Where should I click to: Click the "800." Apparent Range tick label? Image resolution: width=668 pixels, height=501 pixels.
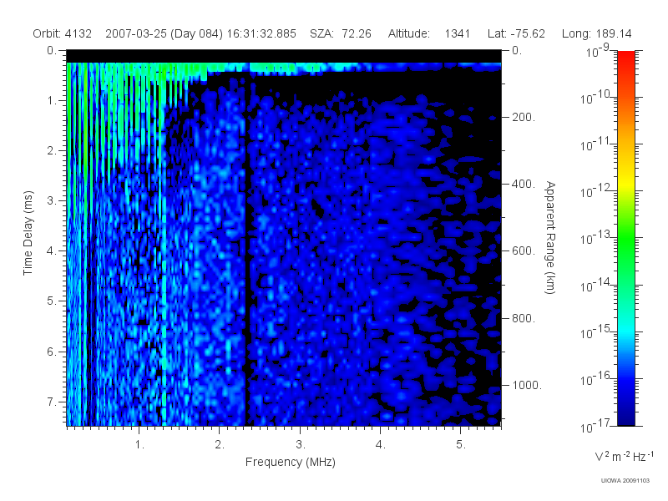point(524,318)
